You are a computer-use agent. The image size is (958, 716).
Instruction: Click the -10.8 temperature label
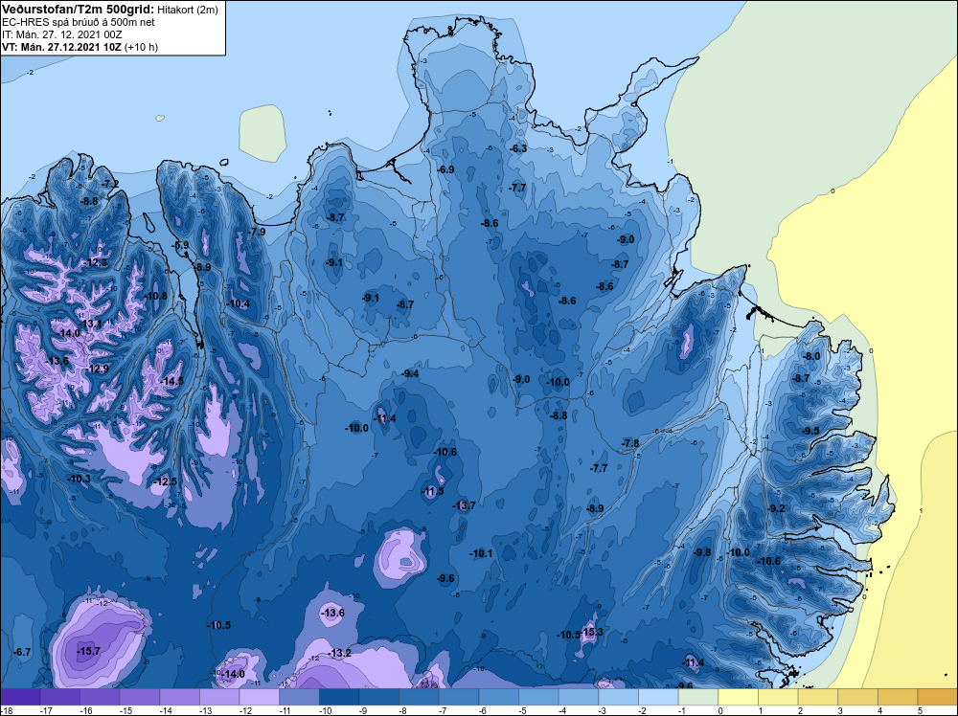[x=155, y=296]
